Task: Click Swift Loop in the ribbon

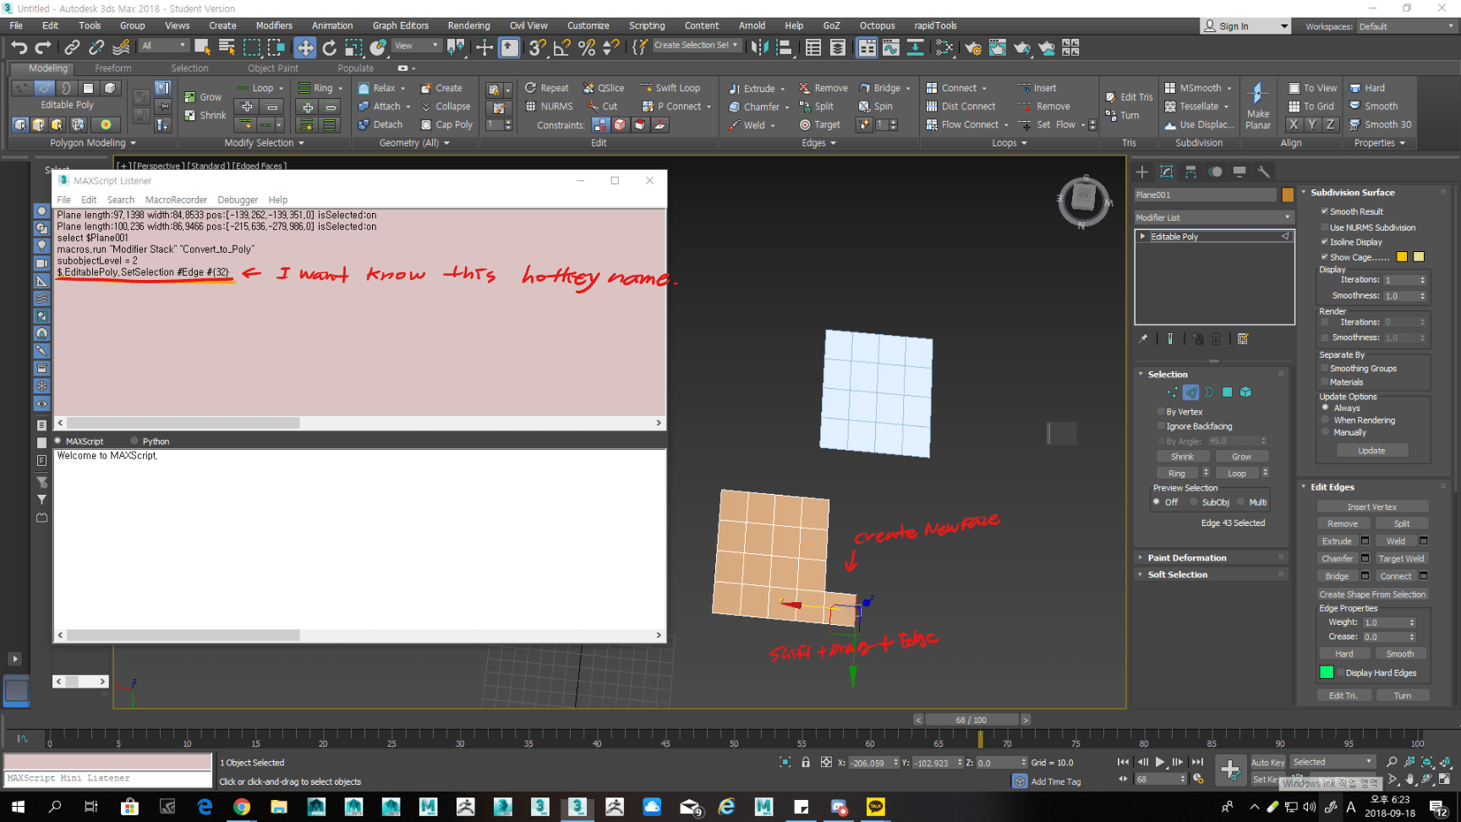Action: point(670,88)
